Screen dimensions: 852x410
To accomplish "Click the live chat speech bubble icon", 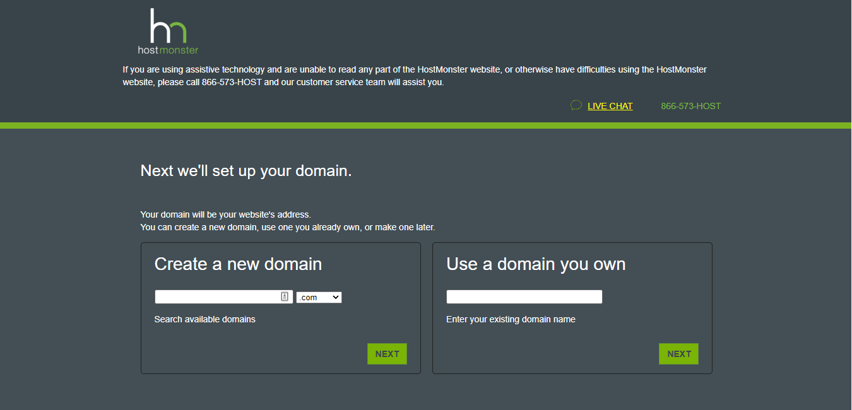I will click(576, 105).
